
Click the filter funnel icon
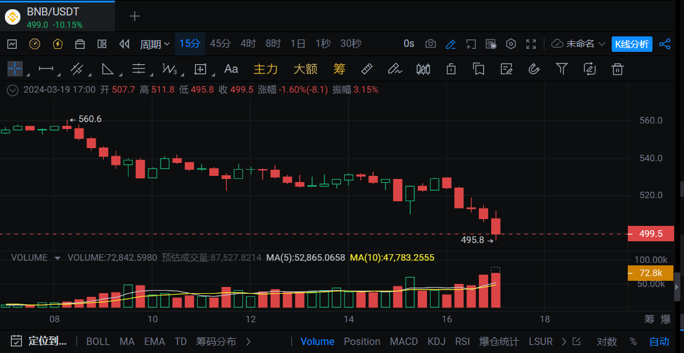click(x=562, y=69)
